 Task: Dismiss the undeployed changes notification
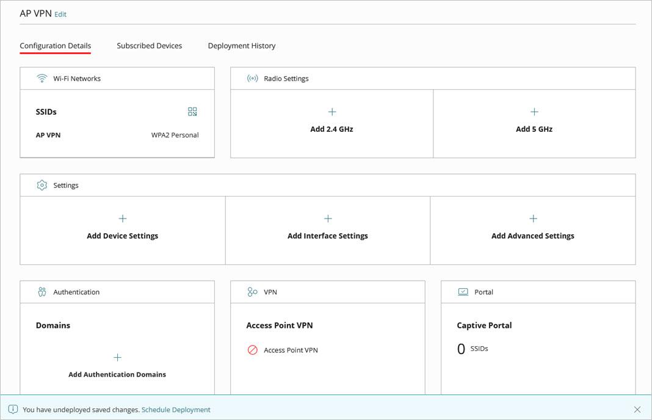coord(637,410)
